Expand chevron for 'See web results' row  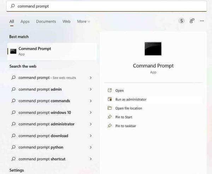91,78
